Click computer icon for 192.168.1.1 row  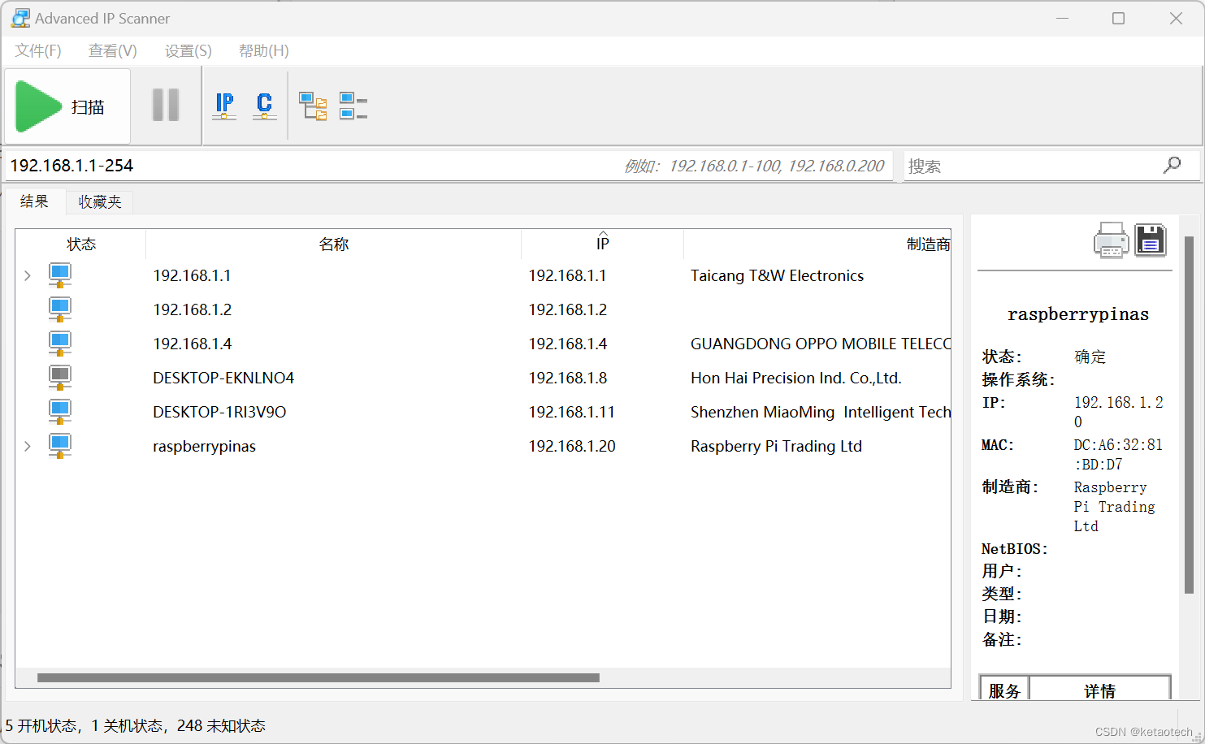tap(60, 275)
